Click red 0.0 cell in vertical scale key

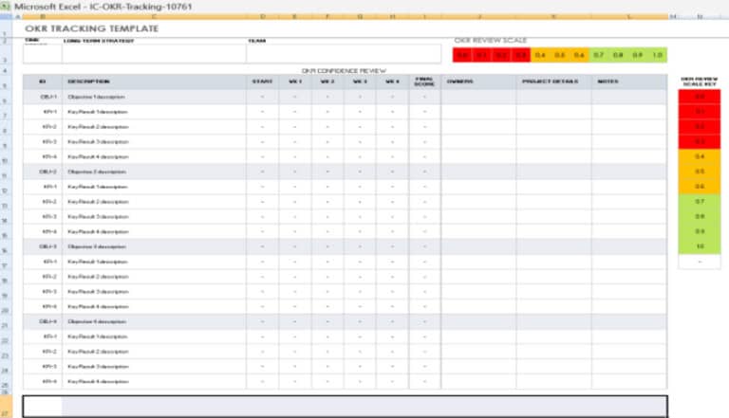[x=700, y=97]
